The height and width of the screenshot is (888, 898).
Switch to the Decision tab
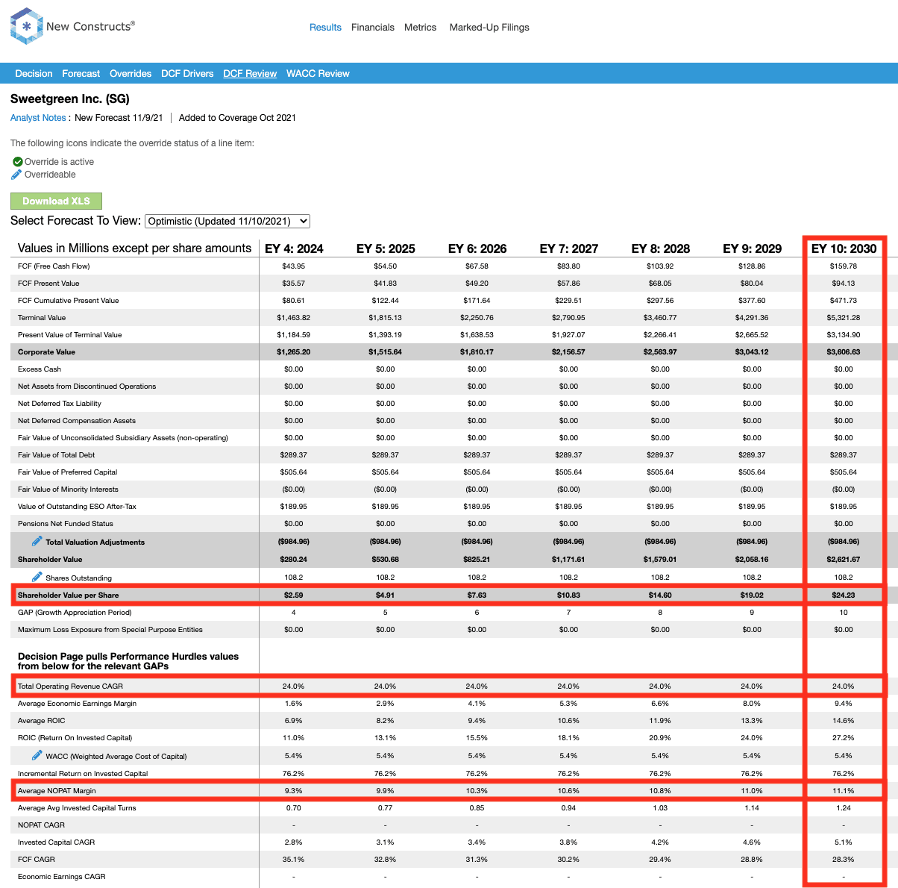[34, 74]
